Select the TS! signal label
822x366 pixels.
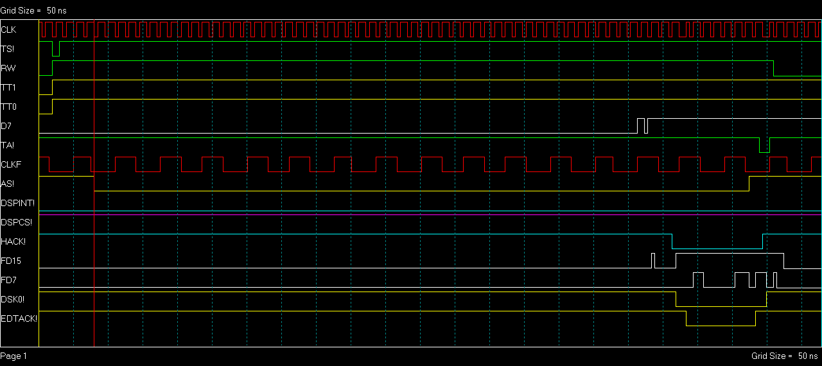click(x=8, y=49)
